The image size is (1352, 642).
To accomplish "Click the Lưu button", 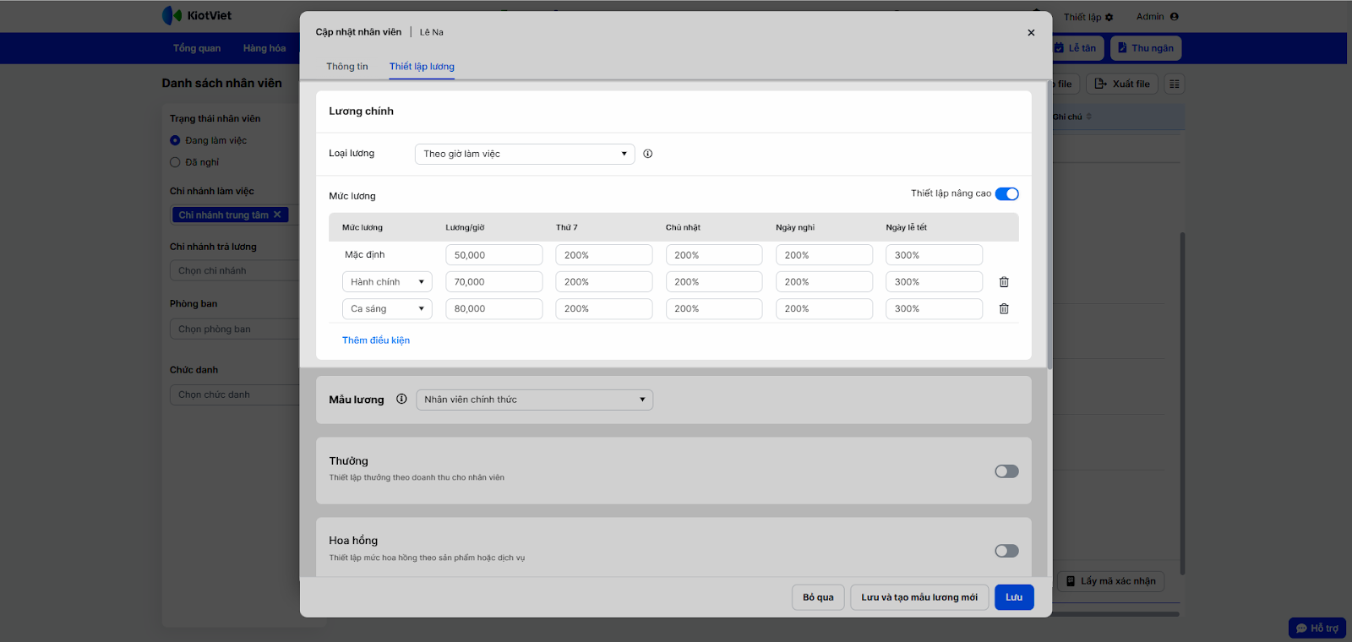I will [x=1014, y=597].
